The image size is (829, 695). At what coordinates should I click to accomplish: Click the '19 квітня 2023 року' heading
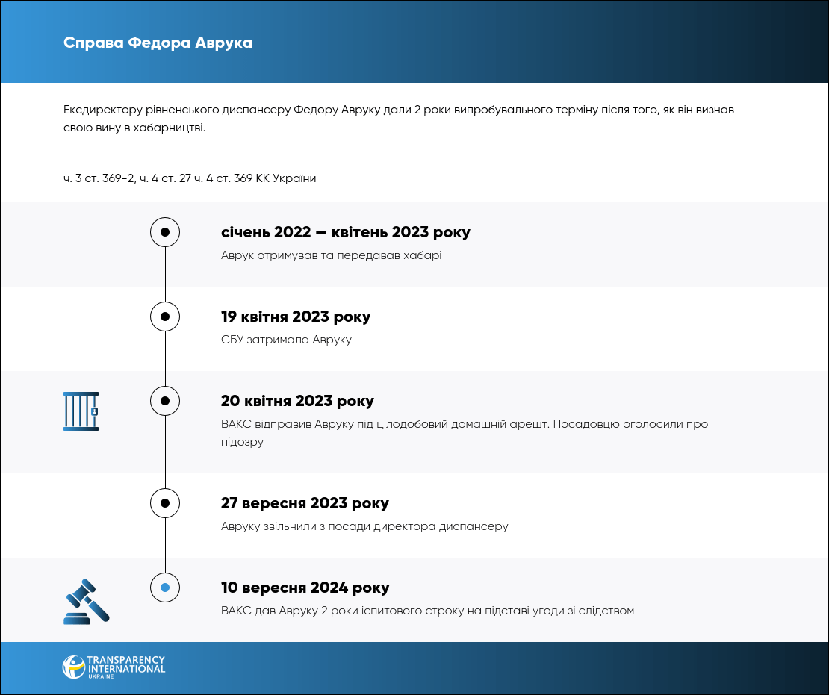point(296,317)
